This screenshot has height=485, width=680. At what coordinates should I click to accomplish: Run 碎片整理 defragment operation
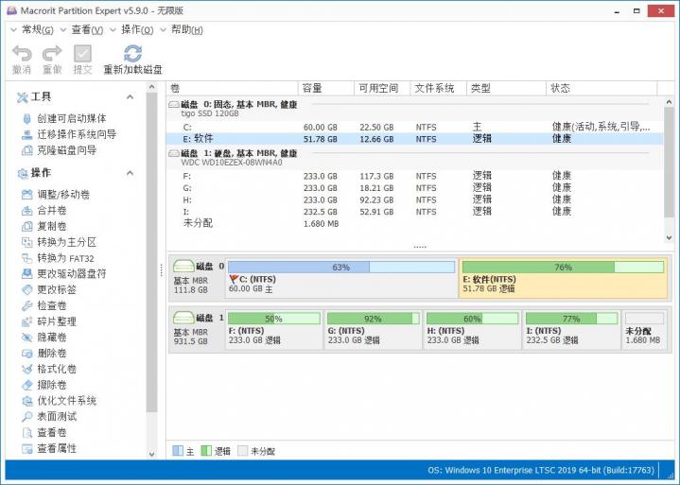coord(48,321)
